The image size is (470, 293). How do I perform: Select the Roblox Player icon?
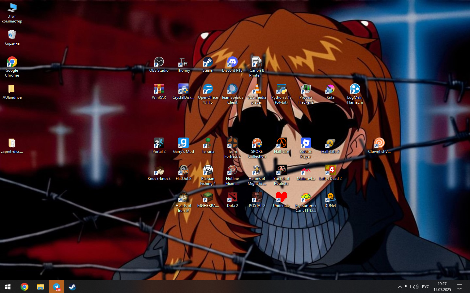click(x=306, y=148)
